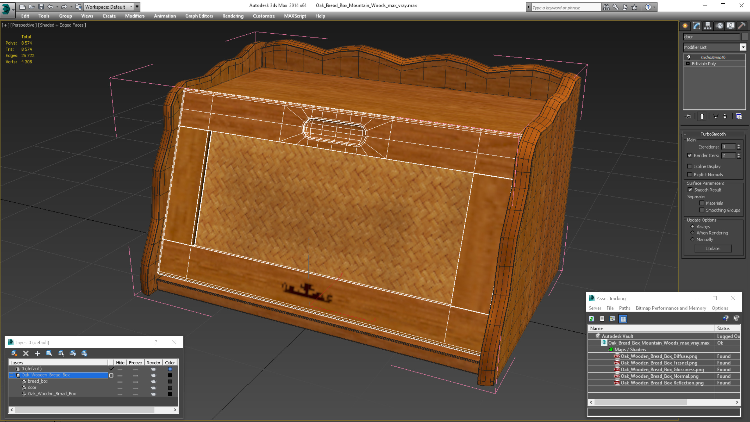Screen dimensions: 750x422
Task: Open the quick access toolbar customize arrow
Action: tap(137, 7)
